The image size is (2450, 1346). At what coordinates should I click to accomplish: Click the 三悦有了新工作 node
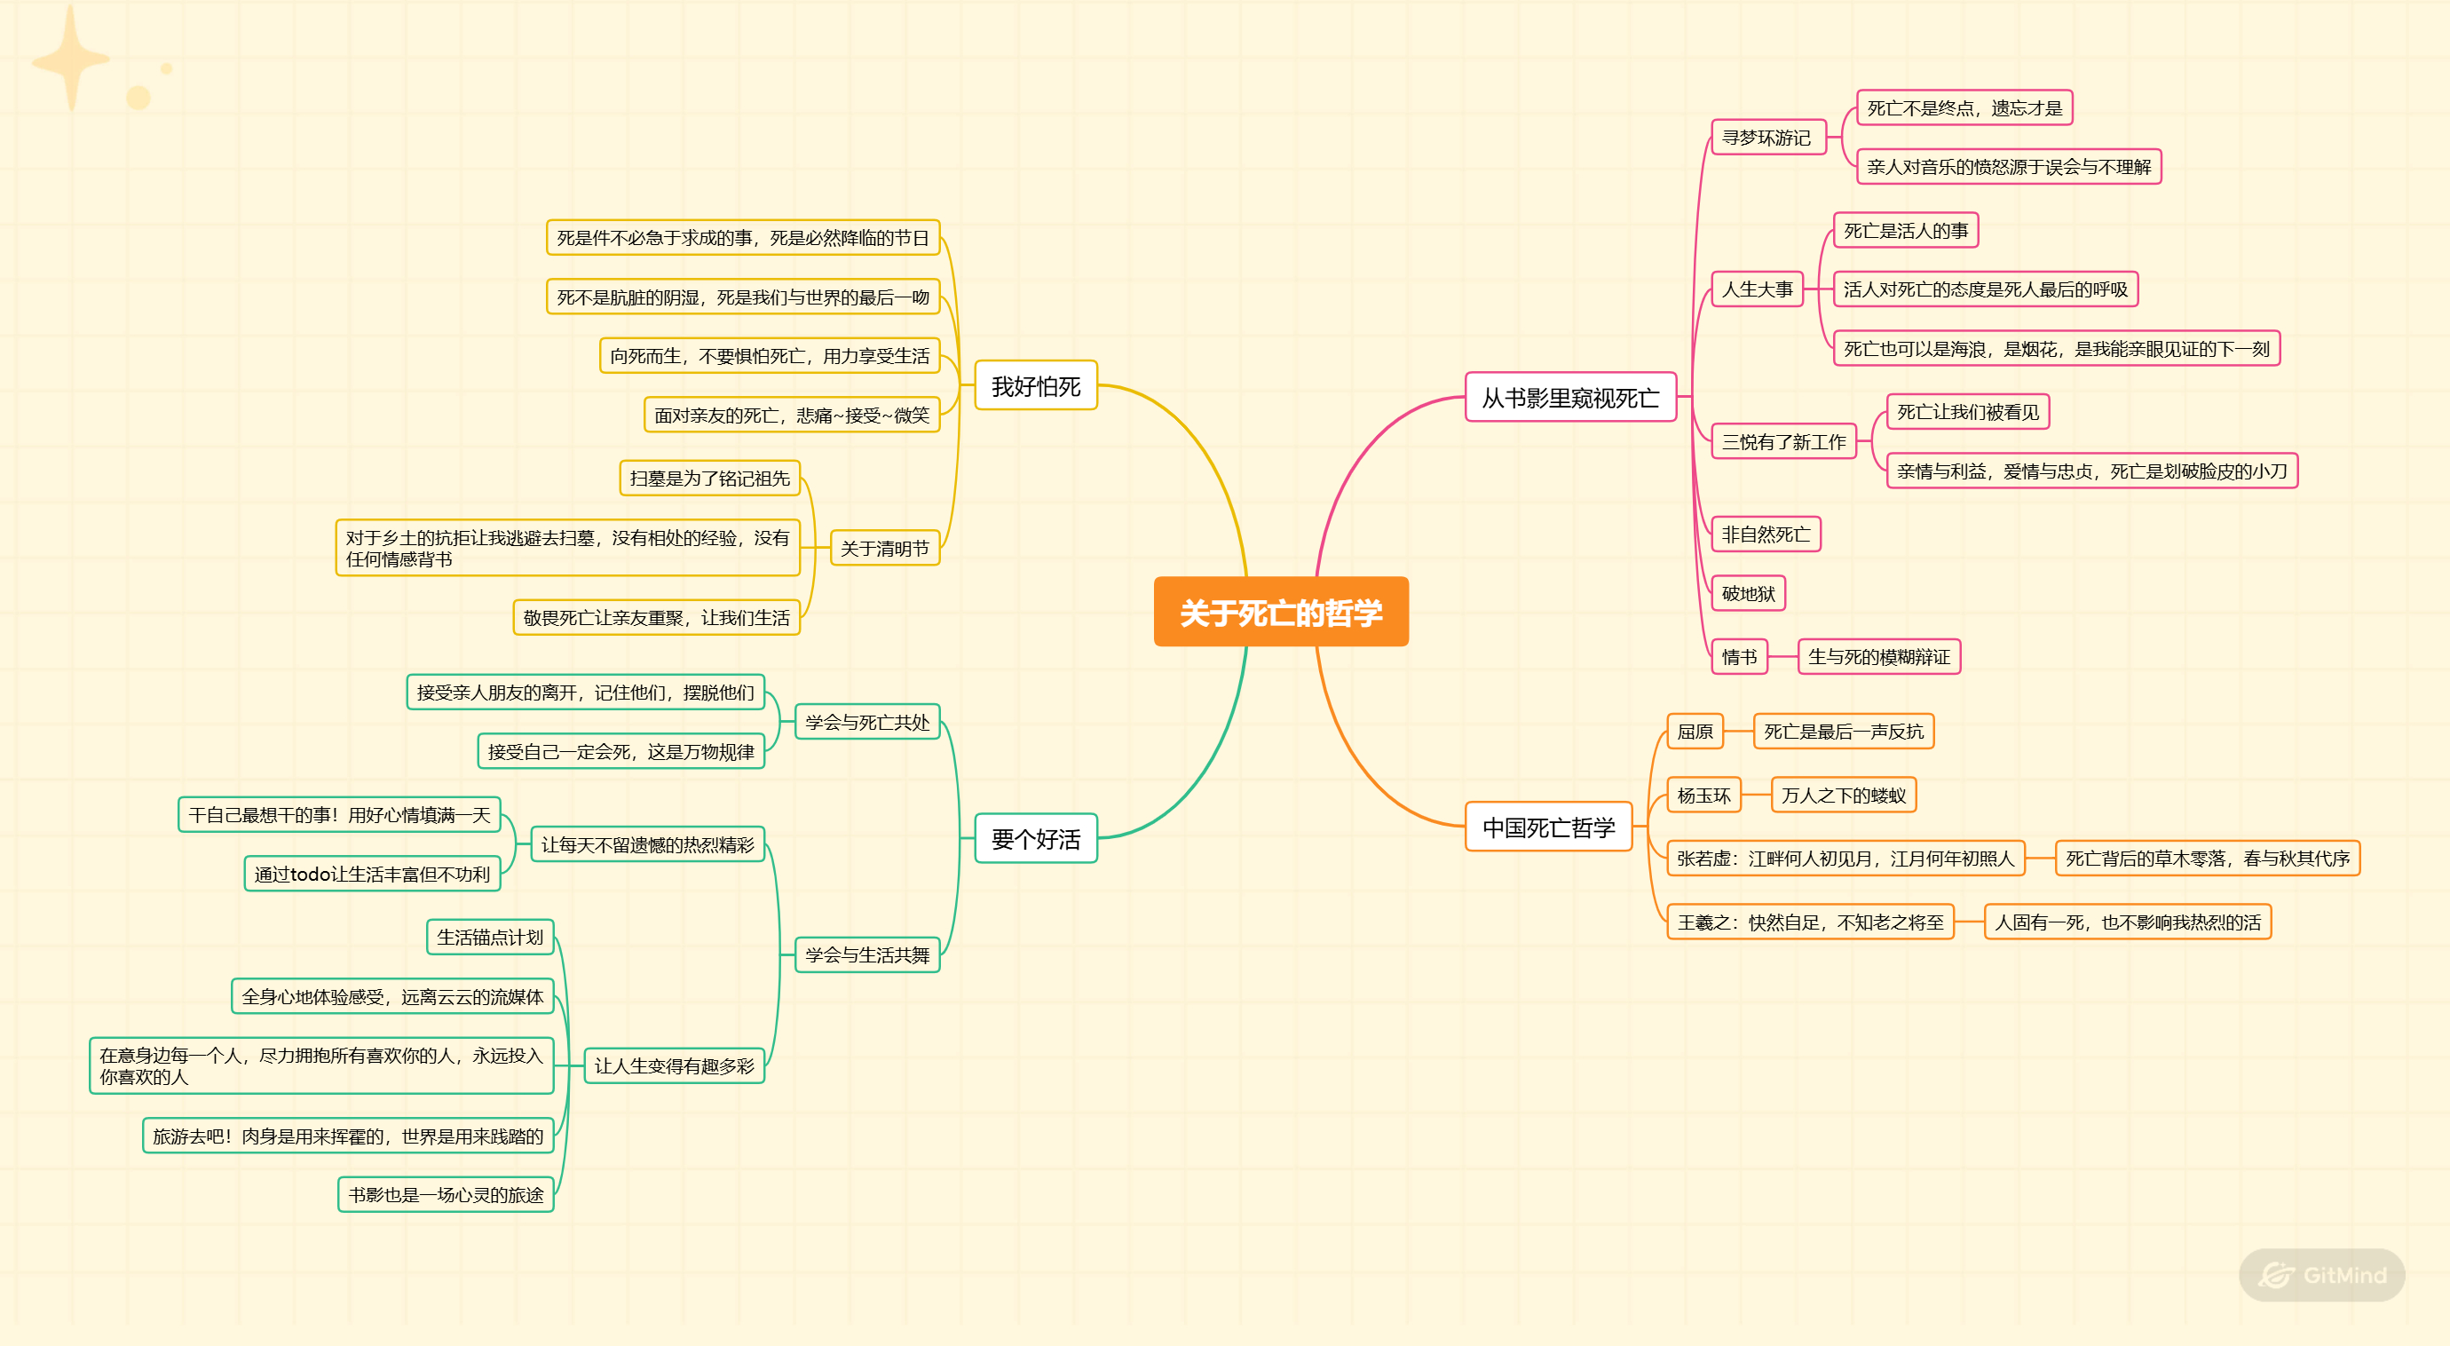coord(1782,441)
